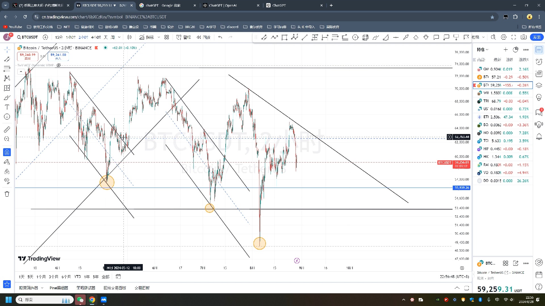Screen dimensions: 545x306
Task: Click the red sell price 59,260.99 button
Action: [x=28, y=56]
